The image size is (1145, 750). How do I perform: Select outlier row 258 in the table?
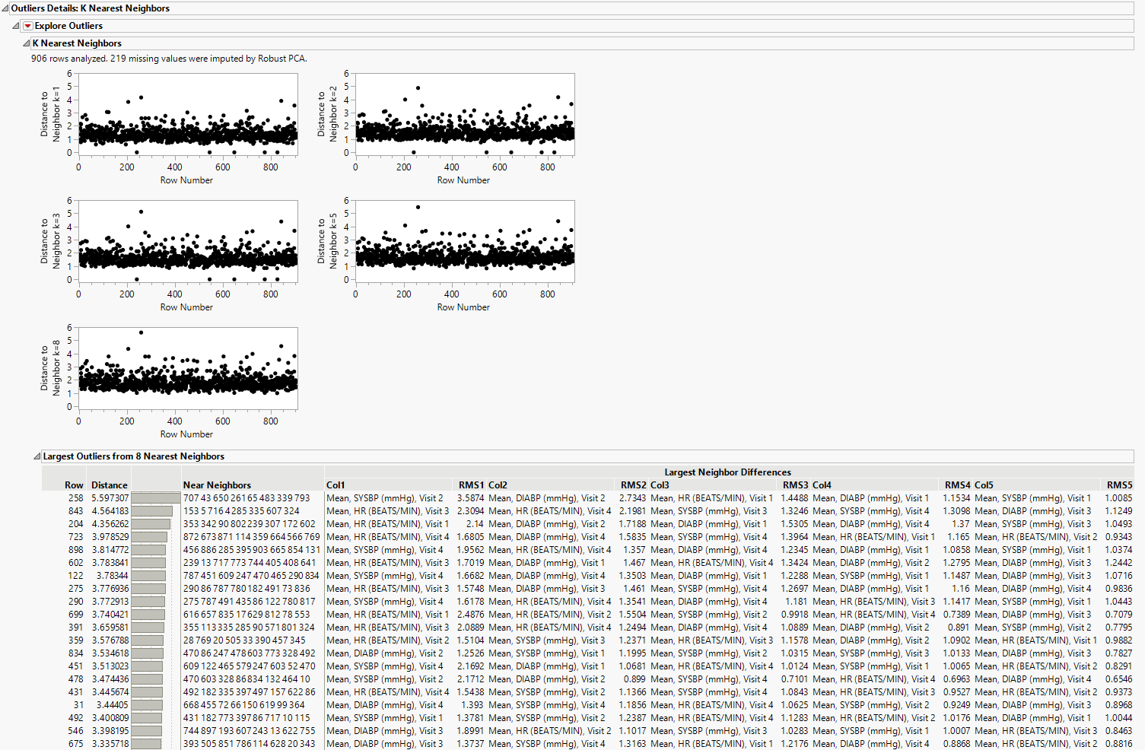(x=73, y=498)
